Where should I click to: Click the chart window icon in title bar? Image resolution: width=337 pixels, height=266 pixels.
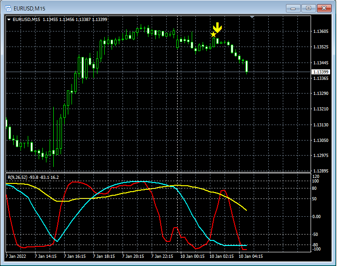[x=9, y=8]
